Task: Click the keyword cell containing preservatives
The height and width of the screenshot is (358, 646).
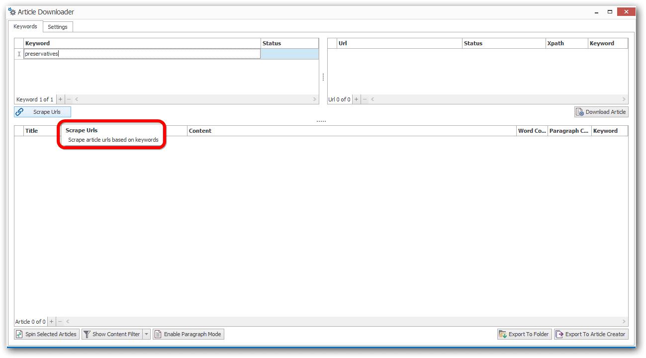Action: pos(142,54)
